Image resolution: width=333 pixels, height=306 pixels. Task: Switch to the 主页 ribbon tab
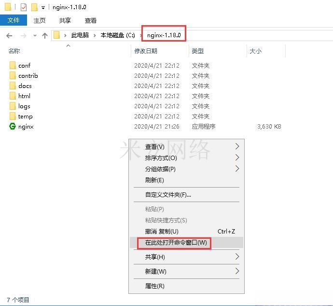click(40, 20)
